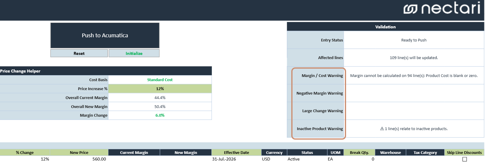Select the Price Increase % 12% input cell
The width and height of the screenshot is (485, 162).
coord(160,89)
